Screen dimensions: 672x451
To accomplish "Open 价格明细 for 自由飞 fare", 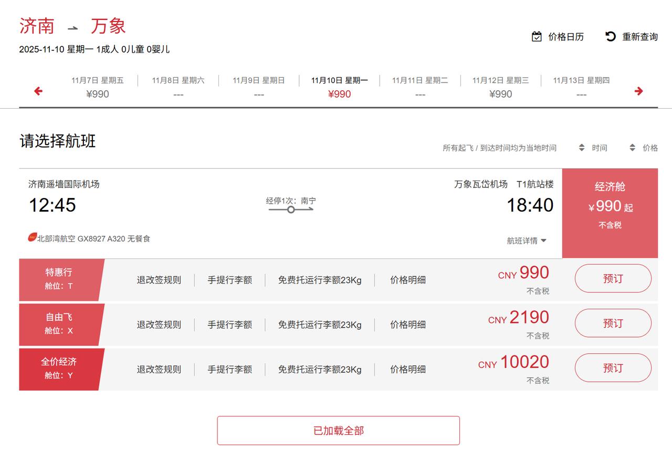I will 407,325.
